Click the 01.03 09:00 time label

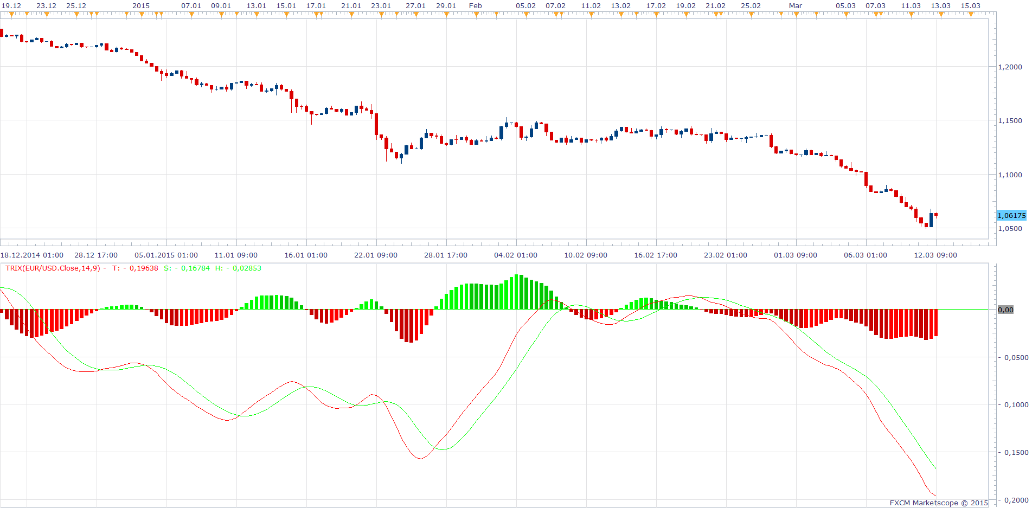click(796, 255)
